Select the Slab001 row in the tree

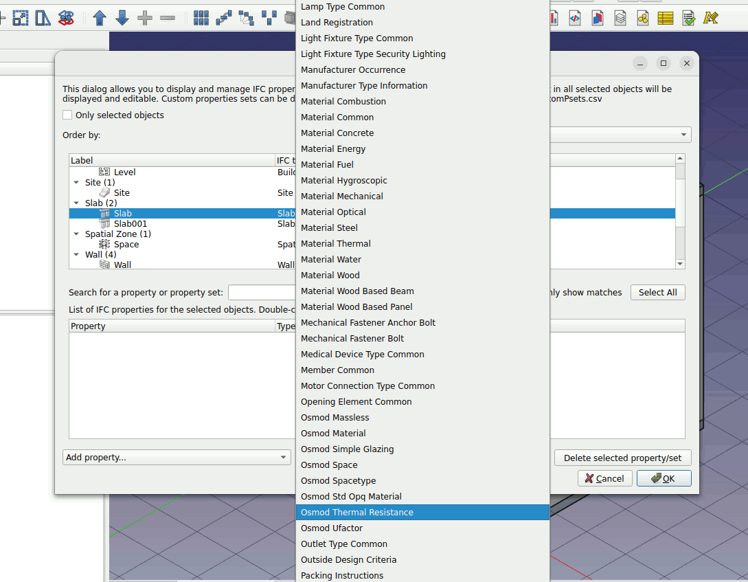pos(130,224)
